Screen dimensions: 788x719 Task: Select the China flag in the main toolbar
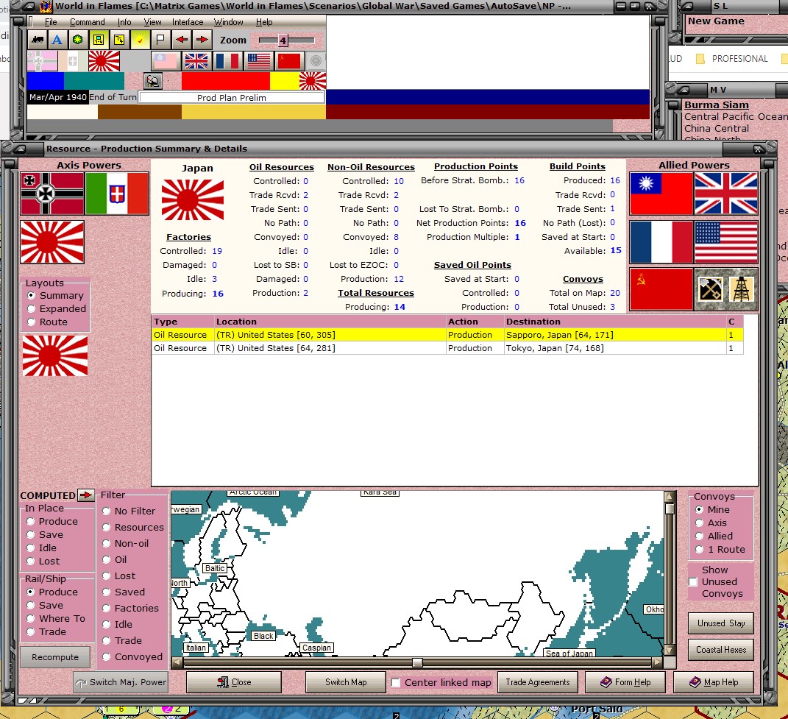(x=166, y=61)
